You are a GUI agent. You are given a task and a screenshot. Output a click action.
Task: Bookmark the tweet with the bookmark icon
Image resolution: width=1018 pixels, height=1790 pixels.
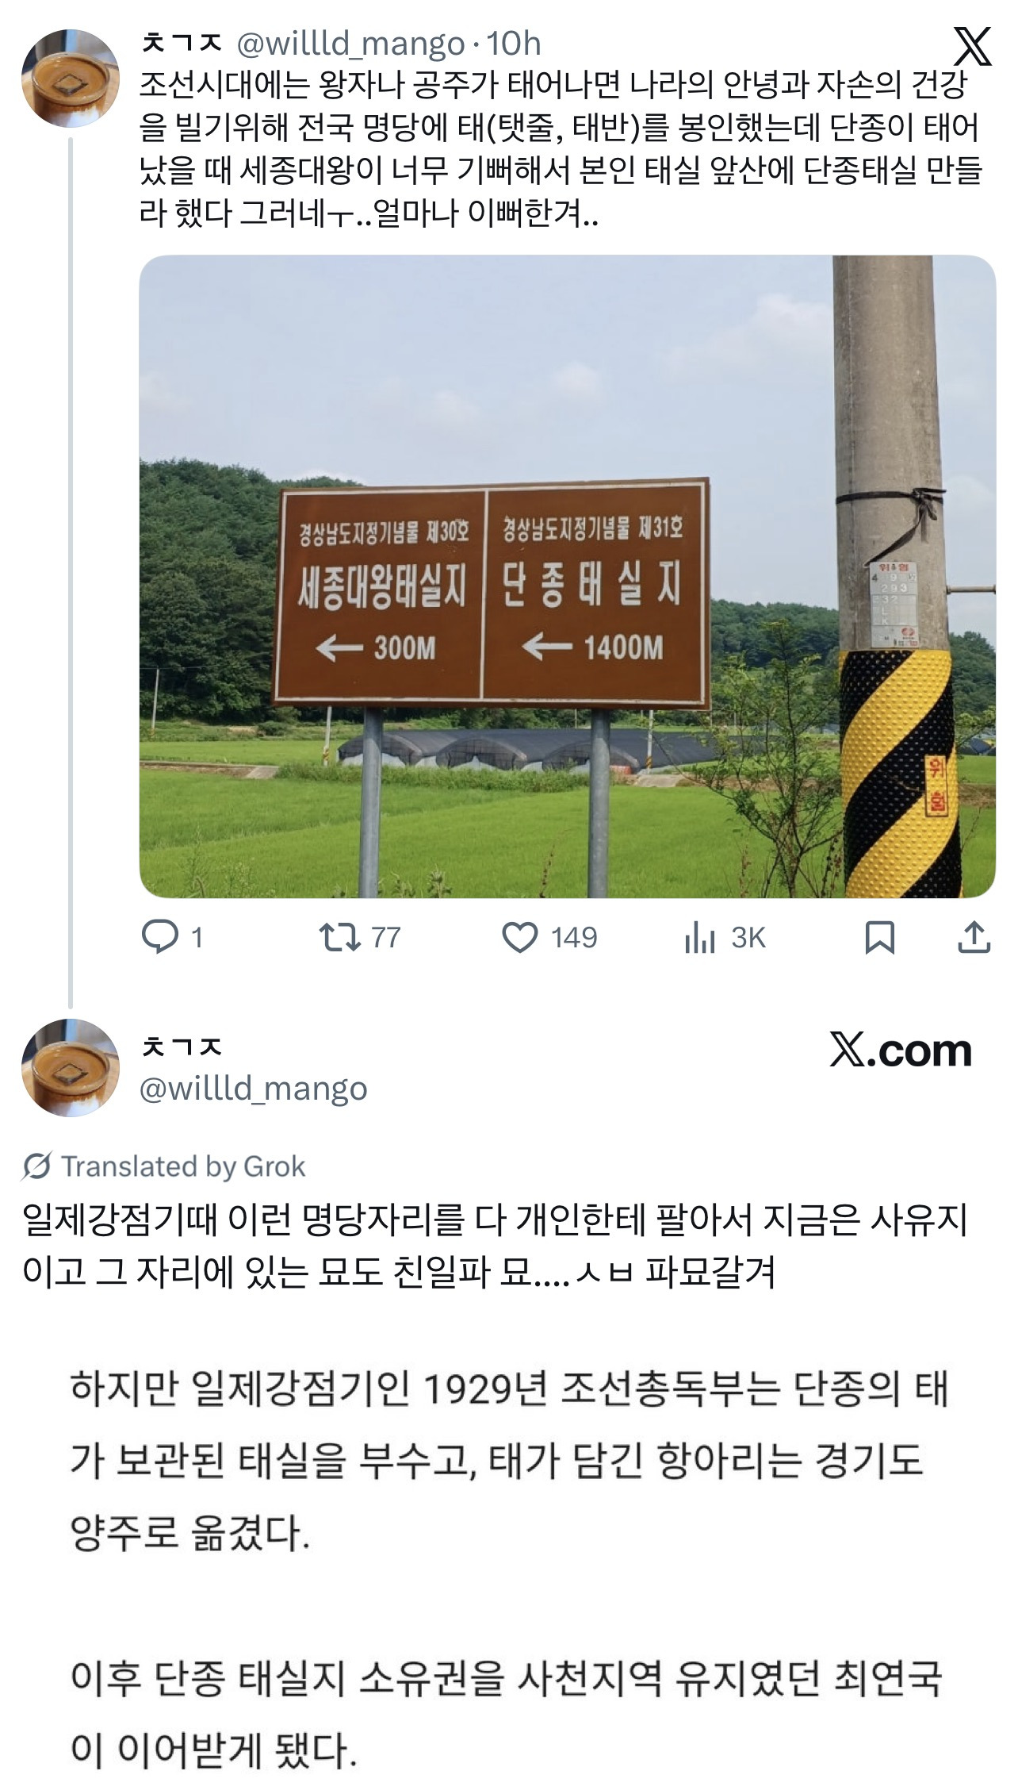point(880,938)
